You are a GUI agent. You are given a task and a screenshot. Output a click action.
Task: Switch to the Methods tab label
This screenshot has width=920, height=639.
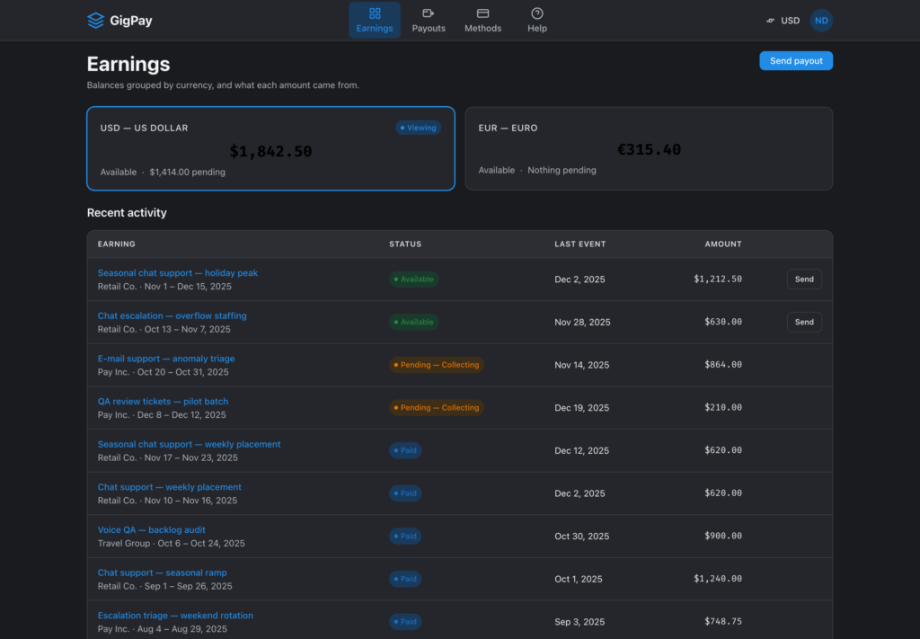tap(482, 28)
